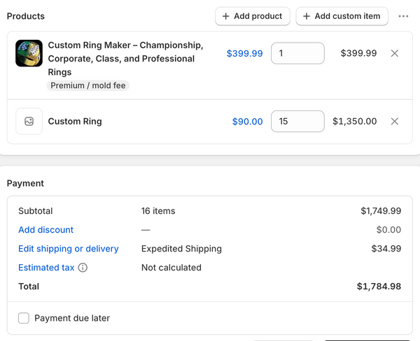The height and width of the screenshot is (341, 420).
Task: Click the Add discount link
Action: click(x=45, y=230)
